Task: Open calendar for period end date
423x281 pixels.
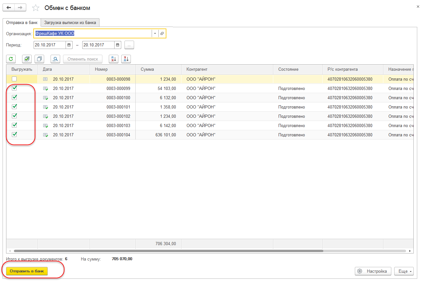Action: (118, 45)
